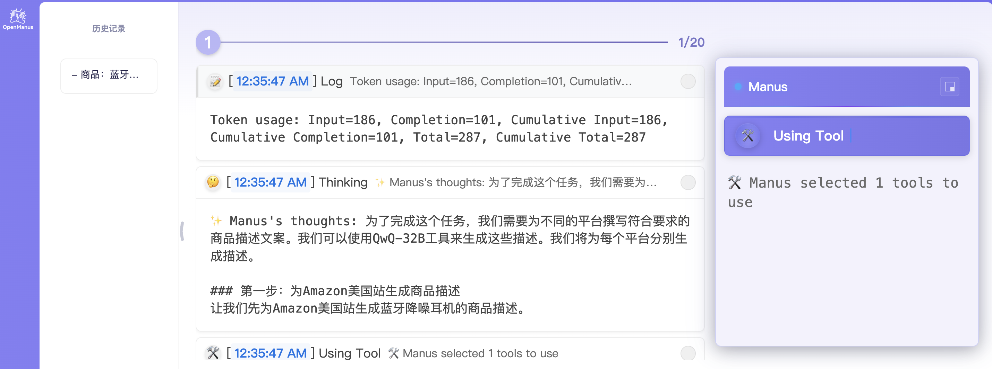The image size is (992, 369).
Task: Click the step progress line
Action: point(444,42)
